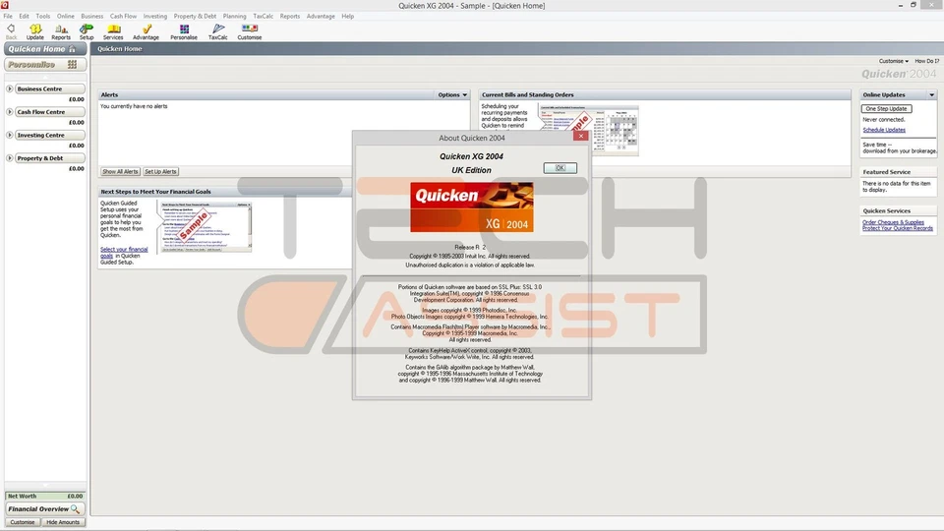The image size is (944, 531).
Task: Click the Back toolbar icon
Action: [11, 31]
